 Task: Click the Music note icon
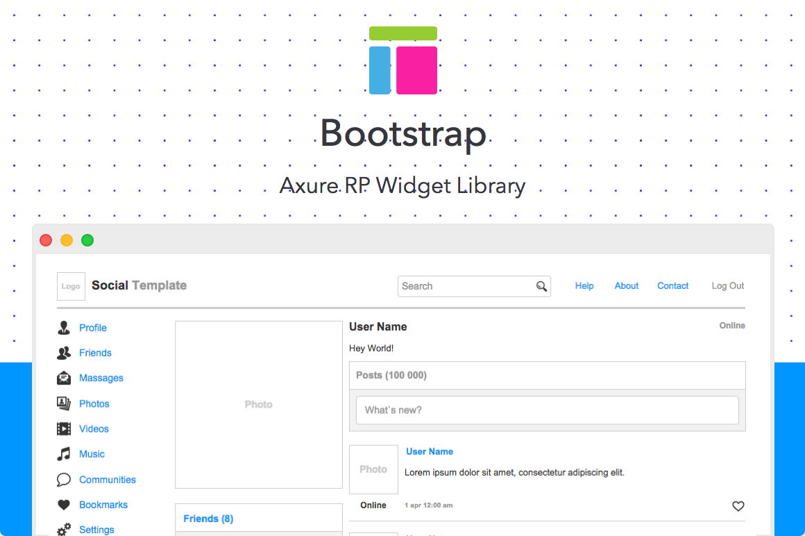pyautogui.click(x=64, y=454)
